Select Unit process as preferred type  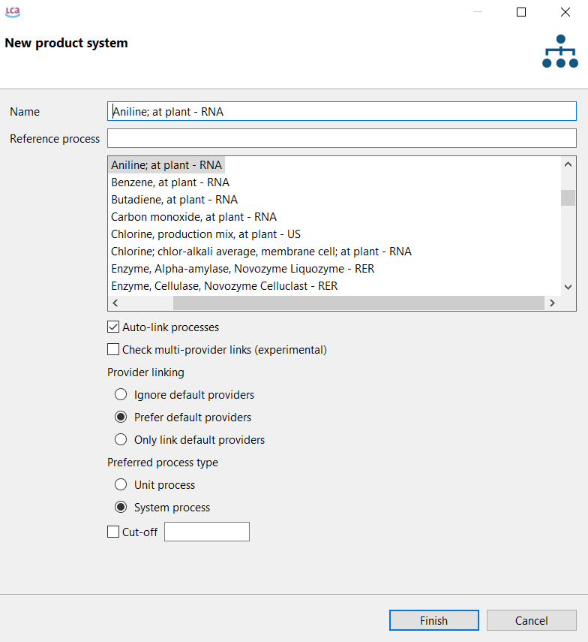coord(121,485)
